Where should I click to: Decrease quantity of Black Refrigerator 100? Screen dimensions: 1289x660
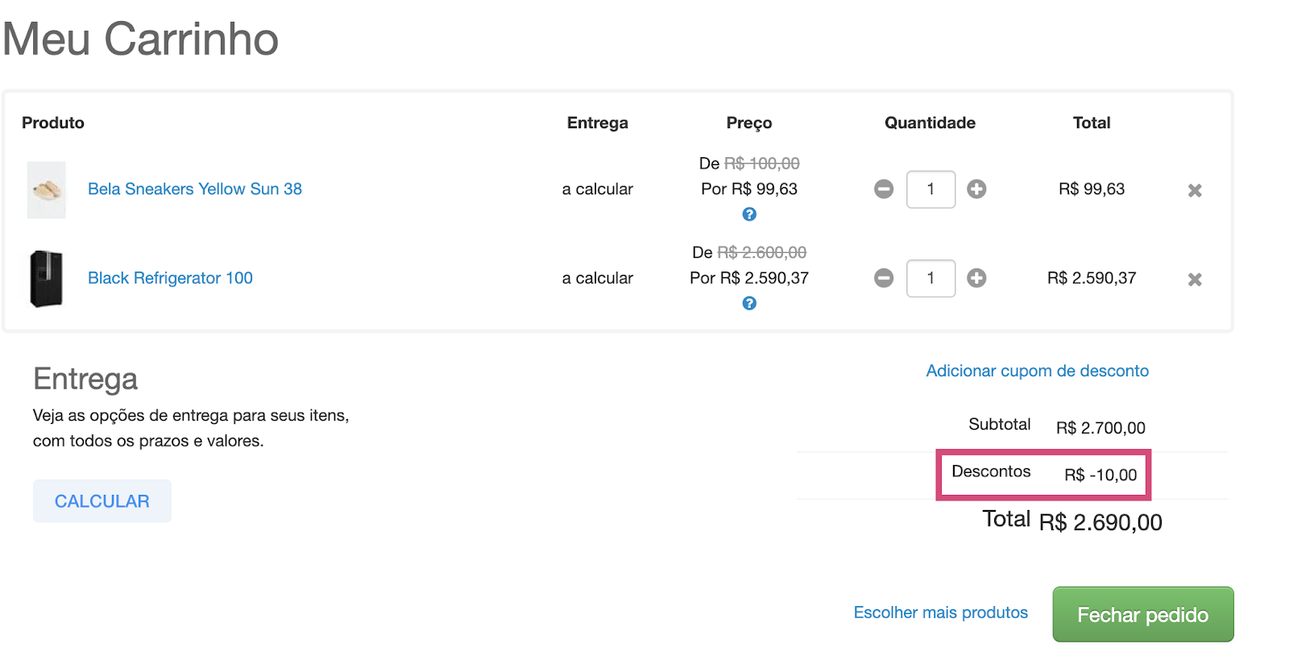point(884,278)
